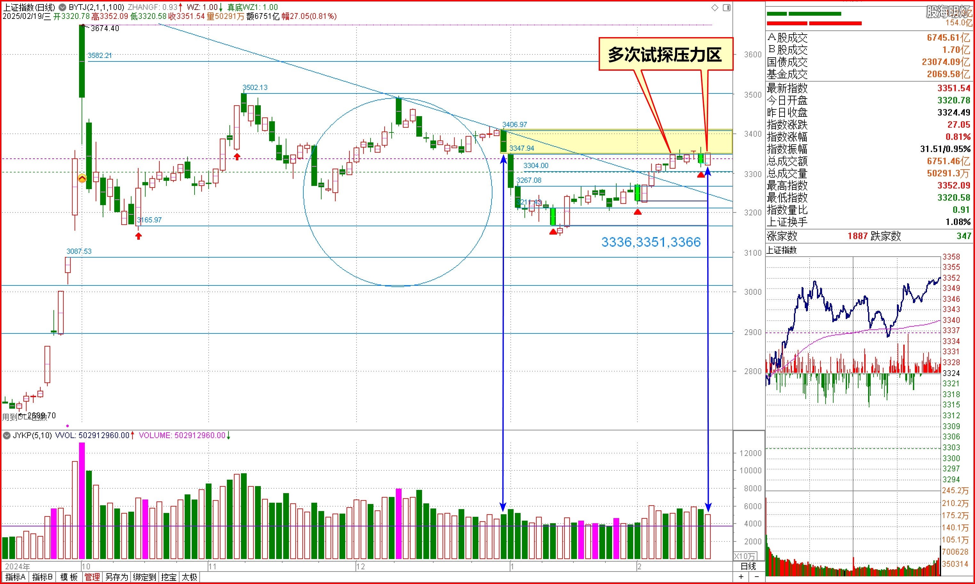
Task: Click the 3087.53 price line label
Action: (x=79, y=252)
